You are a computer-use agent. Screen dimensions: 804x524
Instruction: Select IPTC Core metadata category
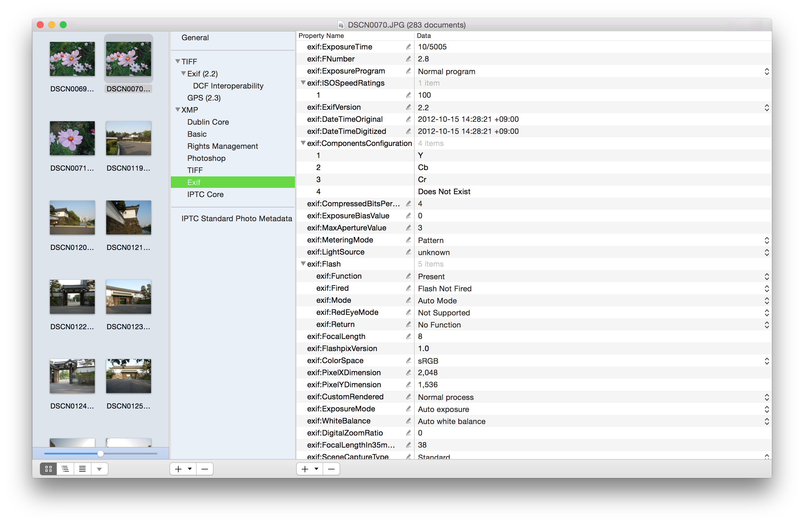pos(205,194)
